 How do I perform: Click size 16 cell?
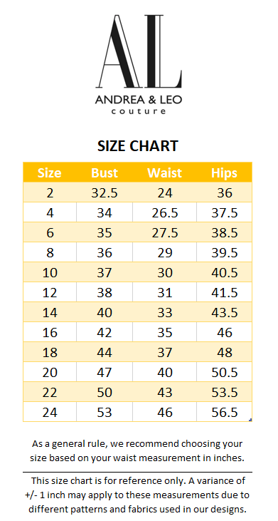coord(50,332)
